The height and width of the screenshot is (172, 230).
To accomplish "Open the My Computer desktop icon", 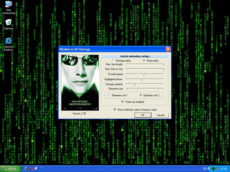I will (x=9, y=7).
